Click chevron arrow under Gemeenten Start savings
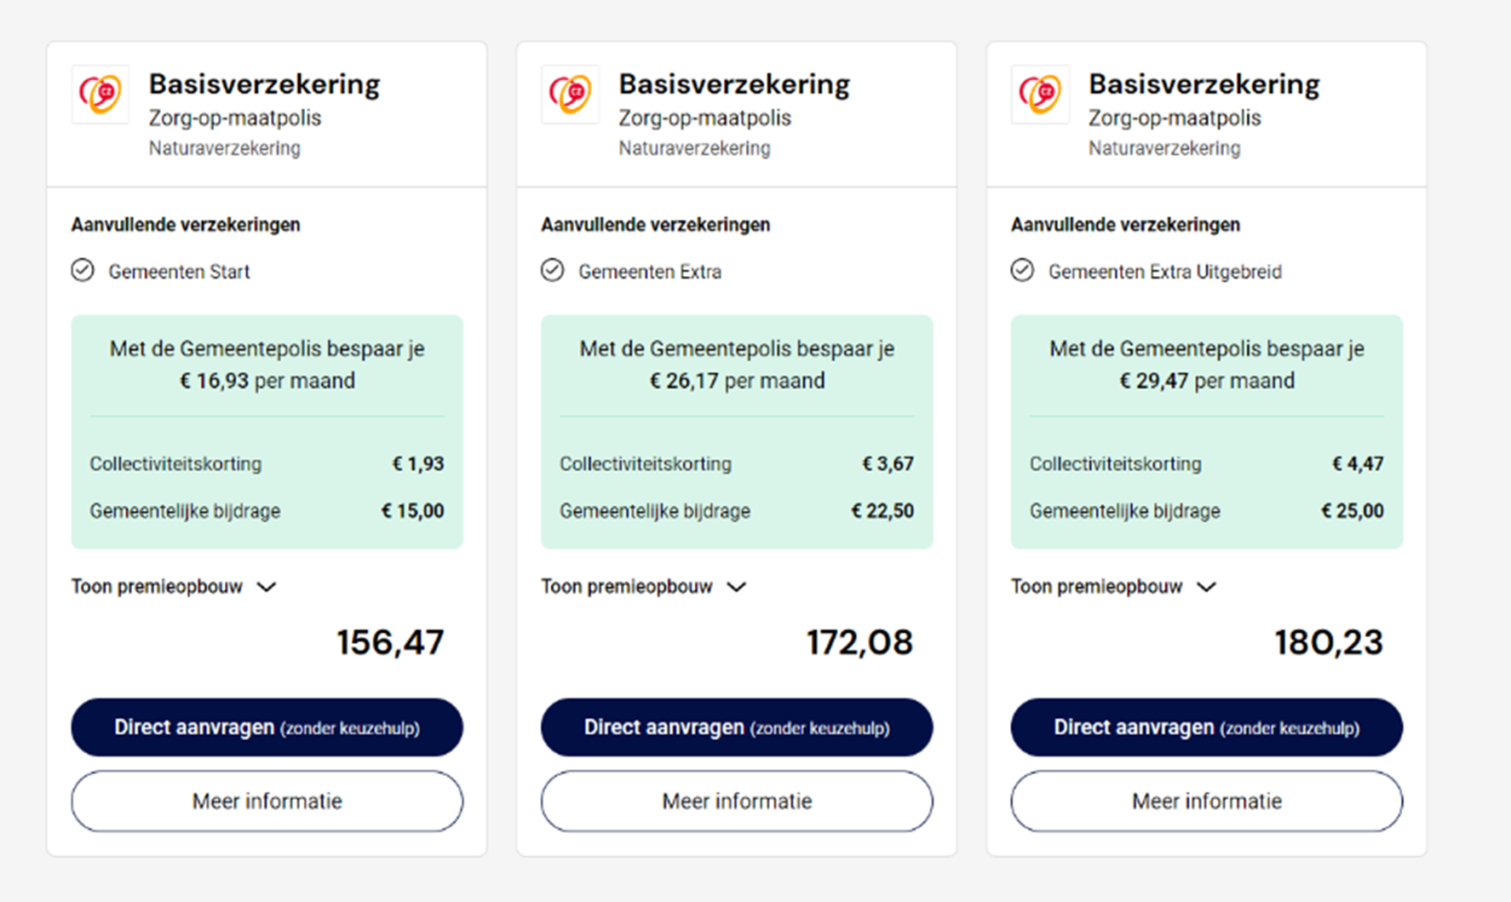Image resolution: width=1511 pixels, height=902 pixels. [x=267, y=588]
